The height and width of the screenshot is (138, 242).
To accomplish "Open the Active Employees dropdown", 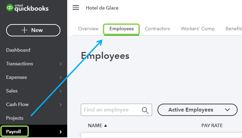I will click(x=198, y=110).
